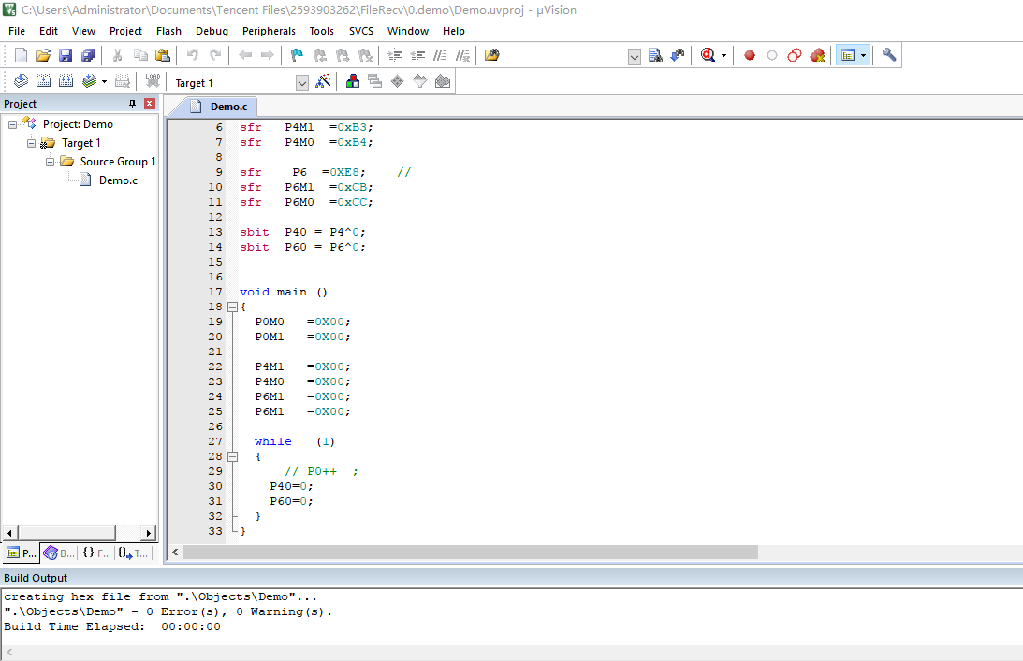Open the Peripherals menu

click(x=269, y=31)
